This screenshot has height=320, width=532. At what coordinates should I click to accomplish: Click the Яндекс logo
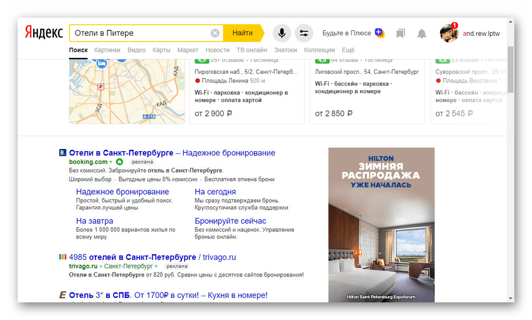[x=44, y=33]
